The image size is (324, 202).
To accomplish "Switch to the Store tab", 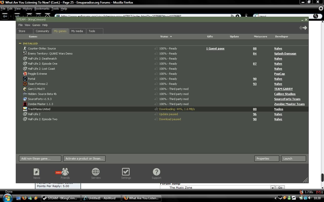I will (x=25, y=31).
